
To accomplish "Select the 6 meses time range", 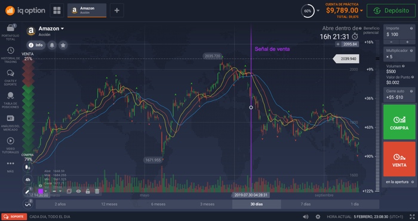I will point(158,204).
